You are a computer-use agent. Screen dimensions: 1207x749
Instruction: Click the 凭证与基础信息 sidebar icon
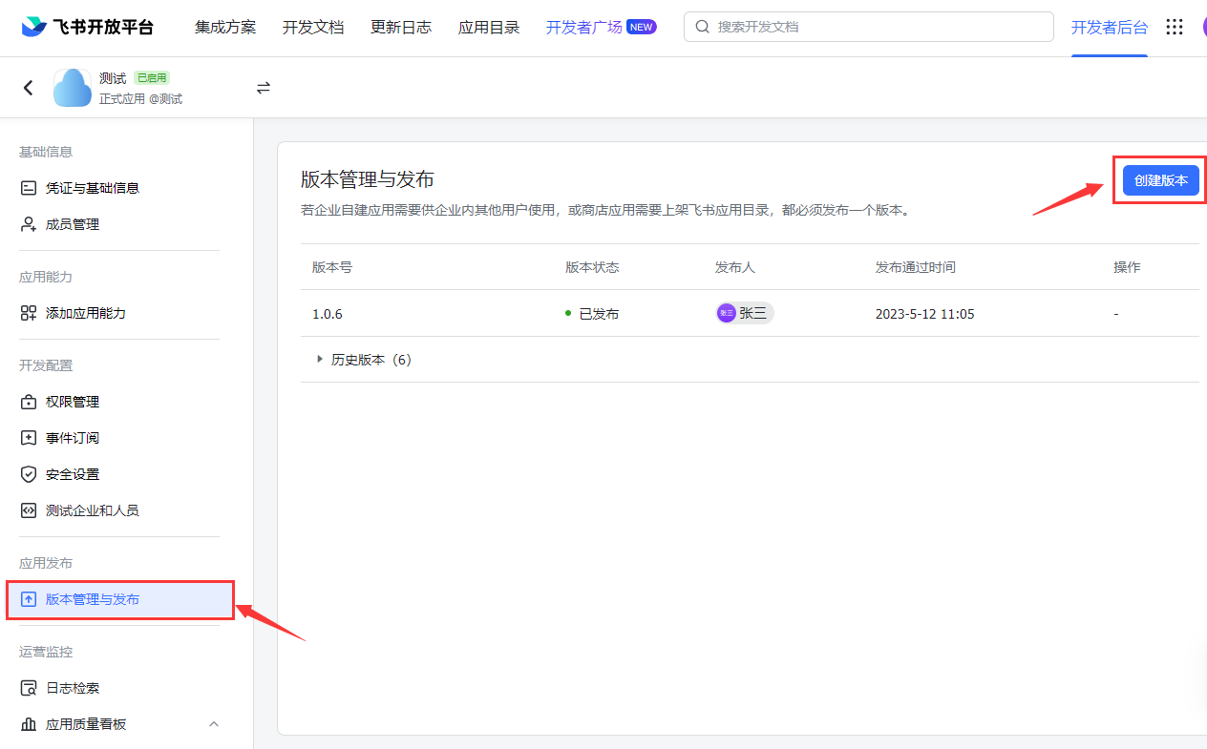pos(29,188)
